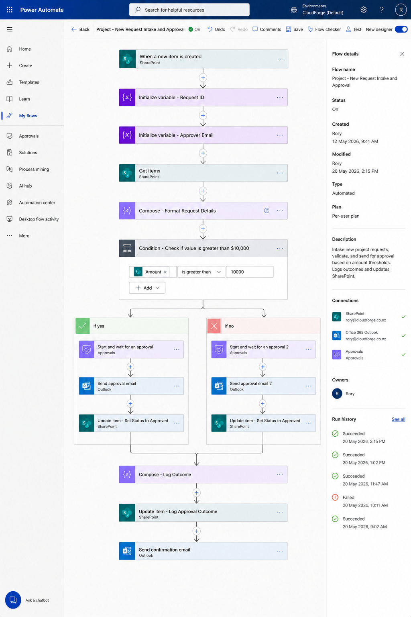Open Desktop flow activity in the sidebar
Screen dimensions: 411x617
pos(32,219)
